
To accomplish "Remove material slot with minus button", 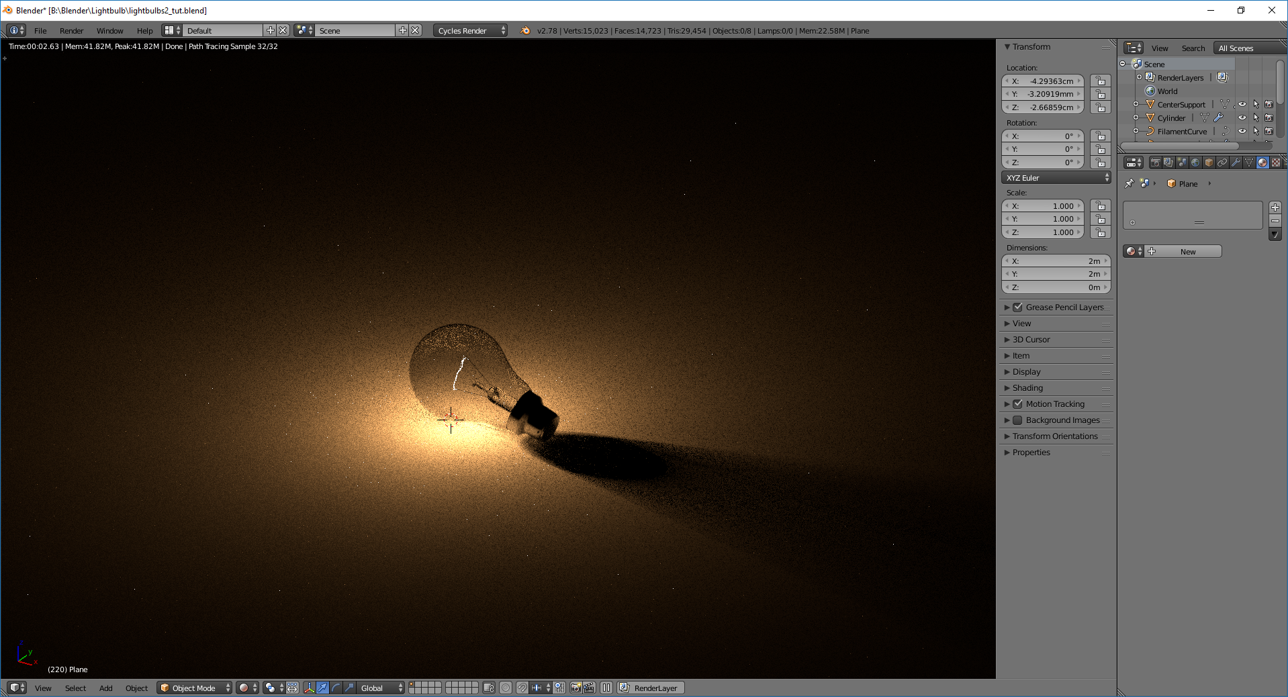I will pyautogui.click(x=1275, y=221).
